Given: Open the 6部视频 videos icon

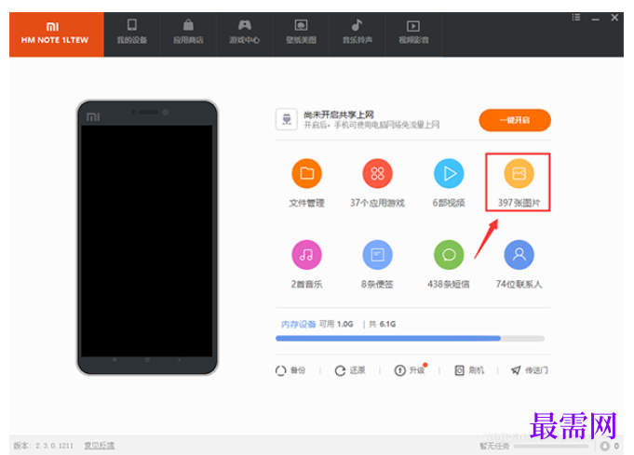Looking at the screenshot, I should click(x=449, y=174).
